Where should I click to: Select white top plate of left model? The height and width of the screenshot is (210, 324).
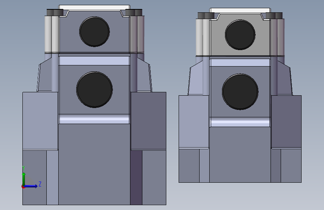[95, 7]
